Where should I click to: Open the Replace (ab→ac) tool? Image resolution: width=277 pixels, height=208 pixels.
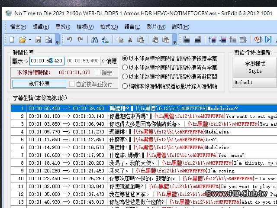[105, 39]
